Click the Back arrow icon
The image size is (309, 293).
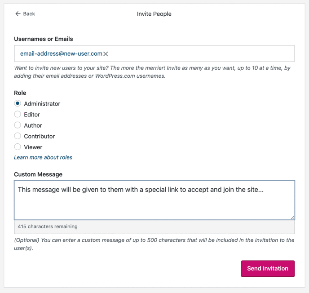(x=18, y=14)
